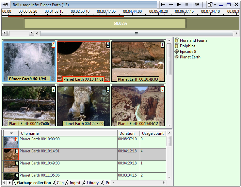Click the Dolphins bin icon
This screenshot has height=187, width=241.
[177, 46]
